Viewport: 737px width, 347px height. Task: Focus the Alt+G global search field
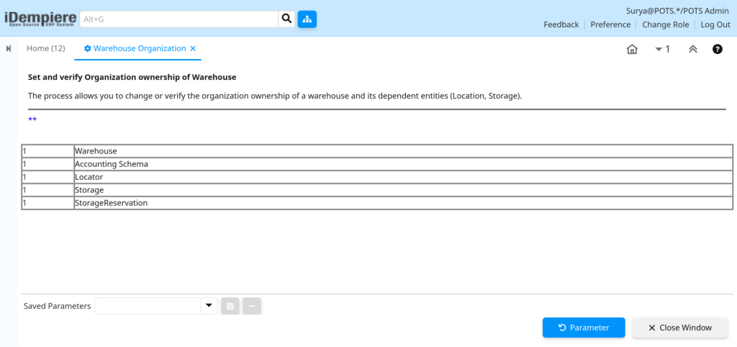pyautogui.click(x=179, y=19)
